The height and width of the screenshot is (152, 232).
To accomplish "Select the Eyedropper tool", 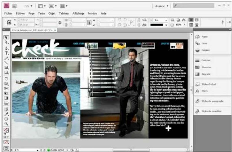I will (x=6, y=114).
